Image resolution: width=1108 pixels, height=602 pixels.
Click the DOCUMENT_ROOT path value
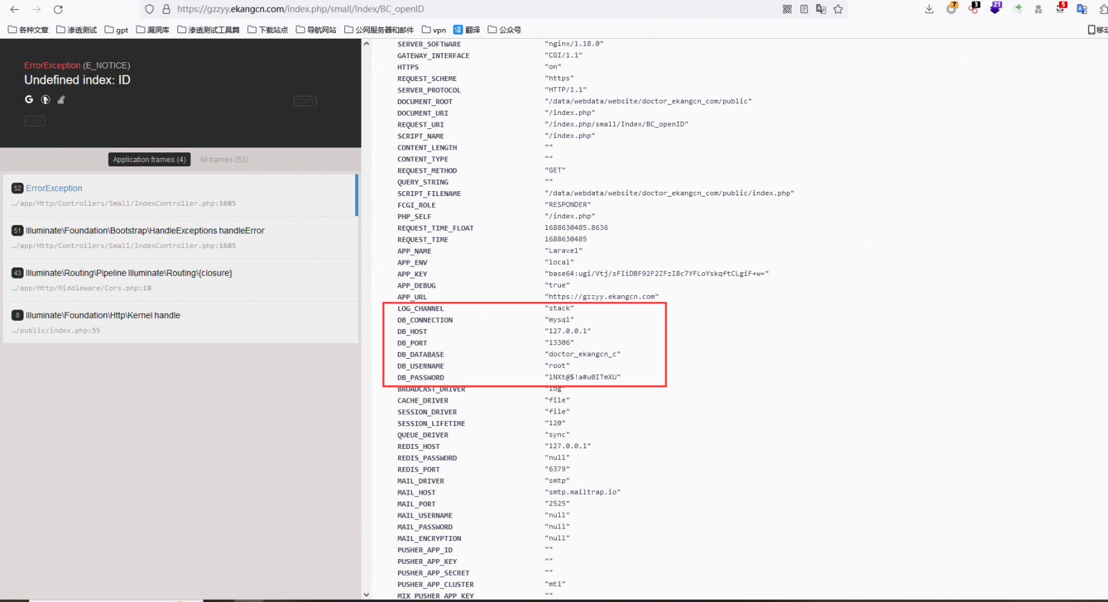click(648, 101)
